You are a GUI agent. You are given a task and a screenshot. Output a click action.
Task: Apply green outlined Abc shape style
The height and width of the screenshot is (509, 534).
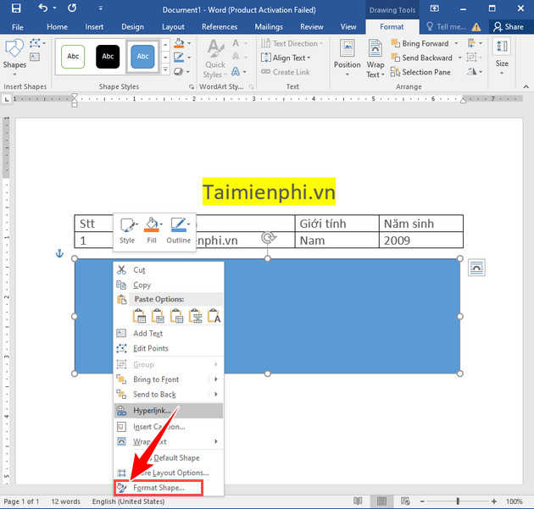pyautogui.click(x=73, y=57)
